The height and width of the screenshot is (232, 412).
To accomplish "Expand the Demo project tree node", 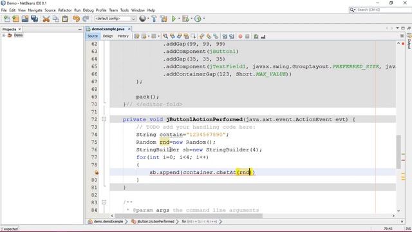I will coord(4,35).
